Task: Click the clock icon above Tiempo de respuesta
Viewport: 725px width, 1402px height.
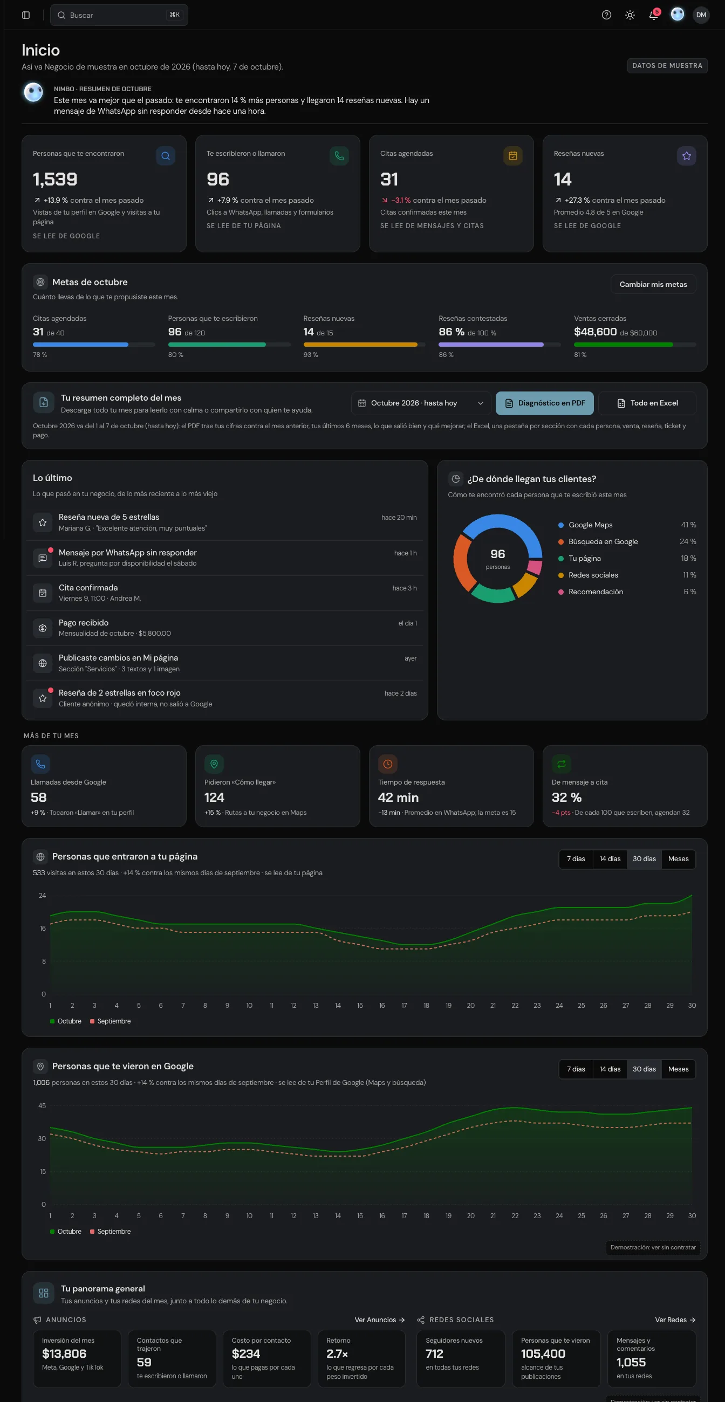Action: point(387,764)
